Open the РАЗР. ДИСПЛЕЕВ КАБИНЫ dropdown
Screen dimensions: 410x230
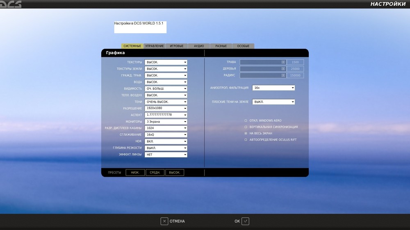166,128
